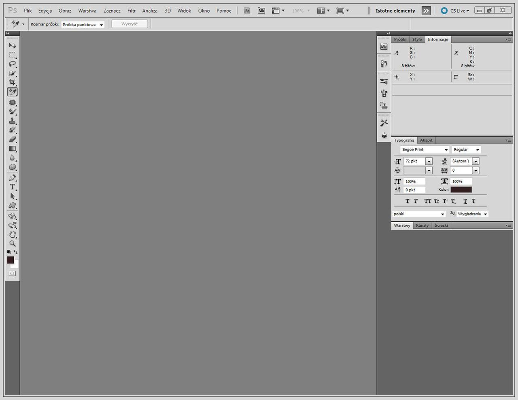Open the 72 pkt font size dropdown
The height and width of the screenshot is (400, 518).
click(x=429, y=161)
